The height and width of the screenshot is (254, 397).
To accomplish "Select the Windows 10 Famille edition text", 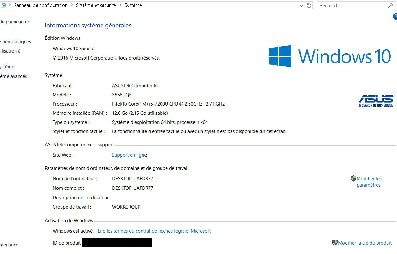I will click(x=73, y=49).
